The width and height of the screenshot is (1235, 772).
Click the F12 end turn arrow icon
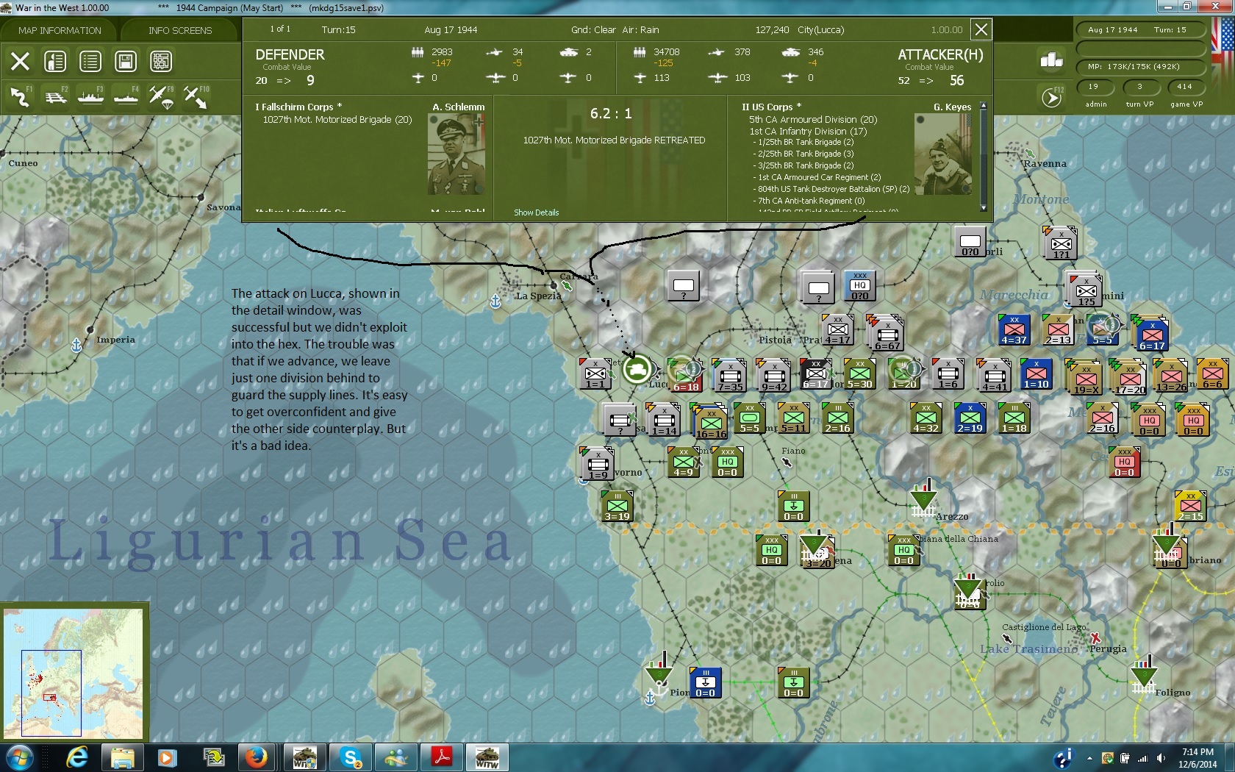(x=1052, y=97)
